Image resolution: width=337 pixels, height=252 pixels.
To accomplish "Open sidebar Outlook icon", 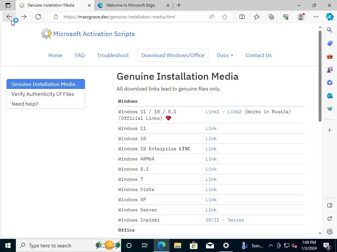I will click(x=329, y=96).
